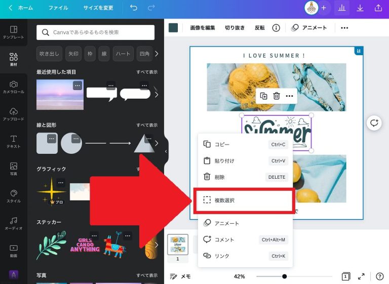Screen dimensions: 389x284
Task: Open the info icon in toolbar
Action: point(276,28)
